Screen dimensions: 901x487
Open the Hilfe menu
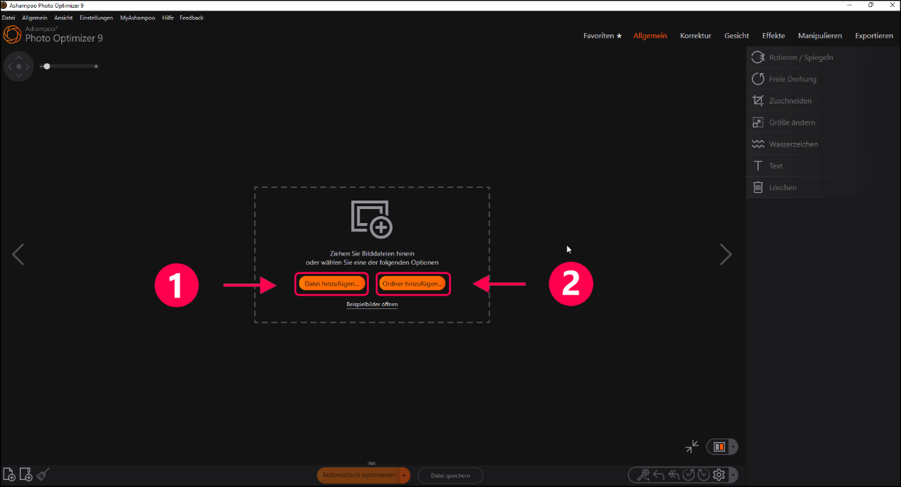[168, 18]
